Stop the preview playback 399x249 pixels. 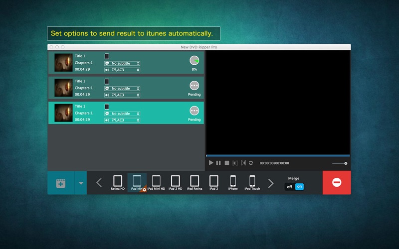227,163
